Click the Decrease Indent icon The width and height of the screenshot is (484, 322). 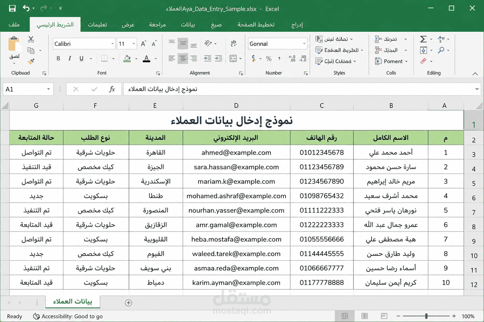208,58
